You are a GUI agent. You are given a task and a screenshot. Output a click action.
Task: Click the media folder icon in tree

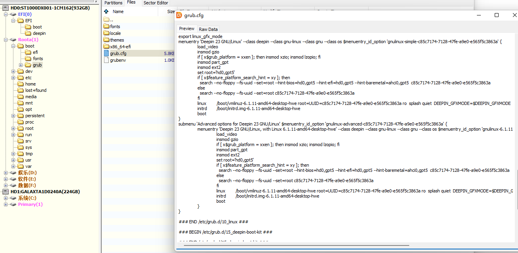(21, 97)
